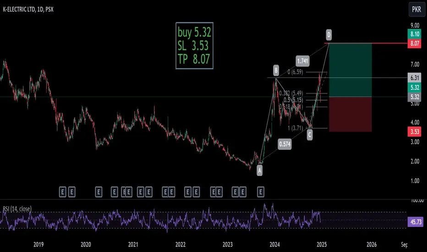The width and height of the screenshot is (427, 252).
Task: Click the 0.574 ratio label
Action: coord(285,144)
